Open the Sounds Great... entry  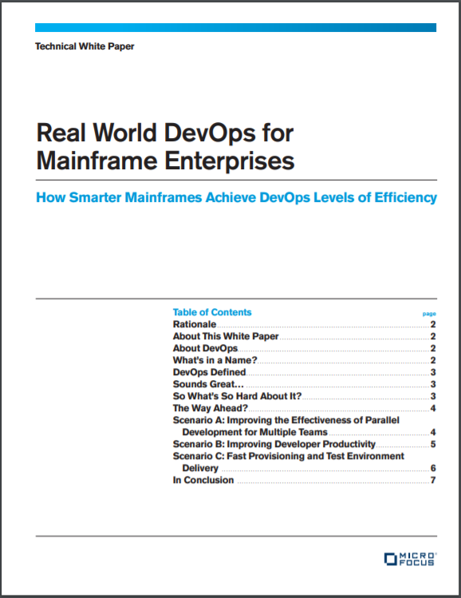(304, 384)
